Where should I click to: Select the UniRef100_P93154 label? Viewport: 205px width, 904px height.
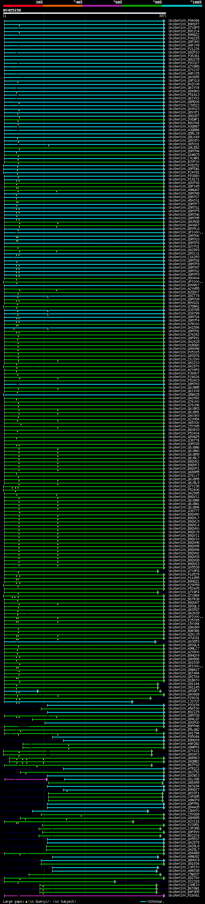coord(184,705)
